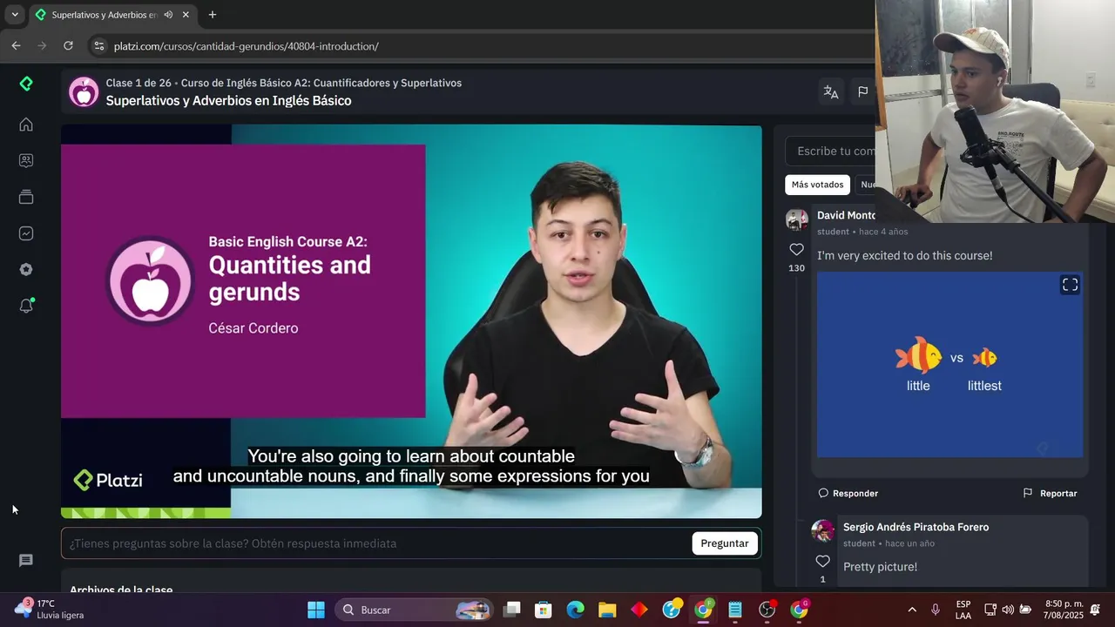View site information icon in address bar
1115x627 pixels.
click(98, 46)
